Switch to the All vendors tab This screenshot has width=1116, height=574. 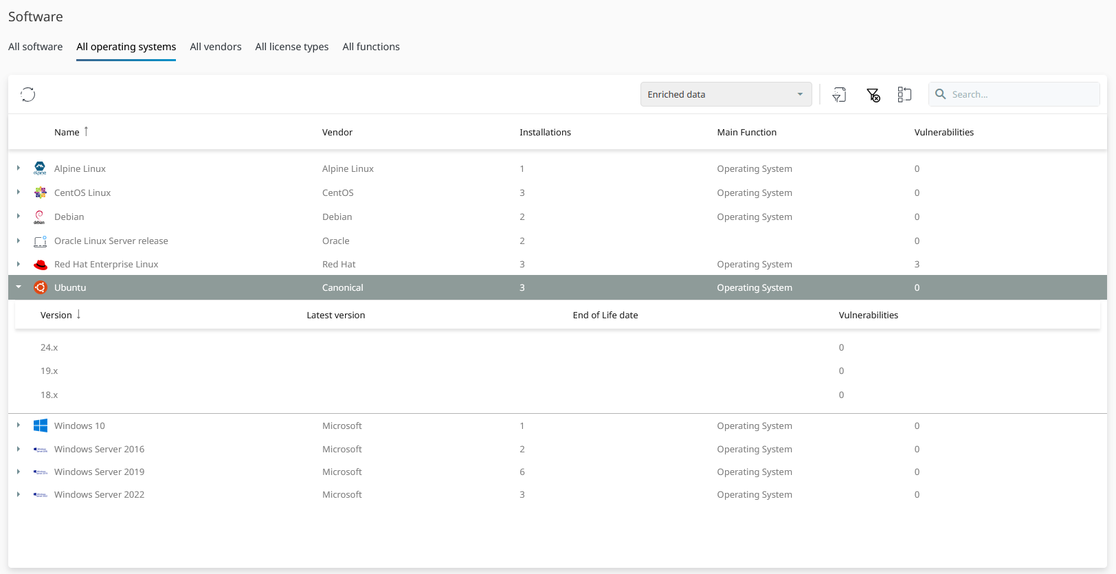[x=216, y=47]
